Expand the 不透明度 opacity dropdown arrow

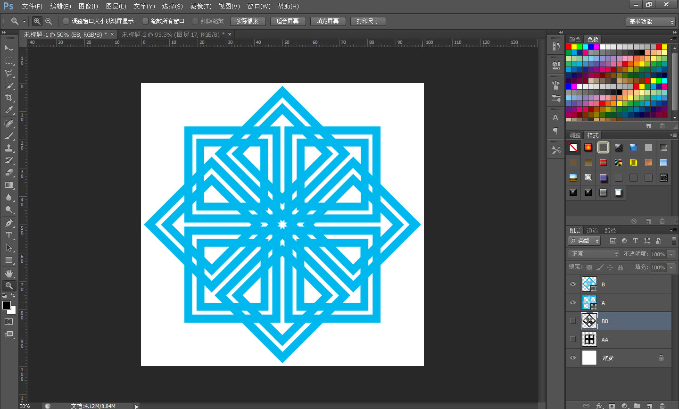coord(671,254)
